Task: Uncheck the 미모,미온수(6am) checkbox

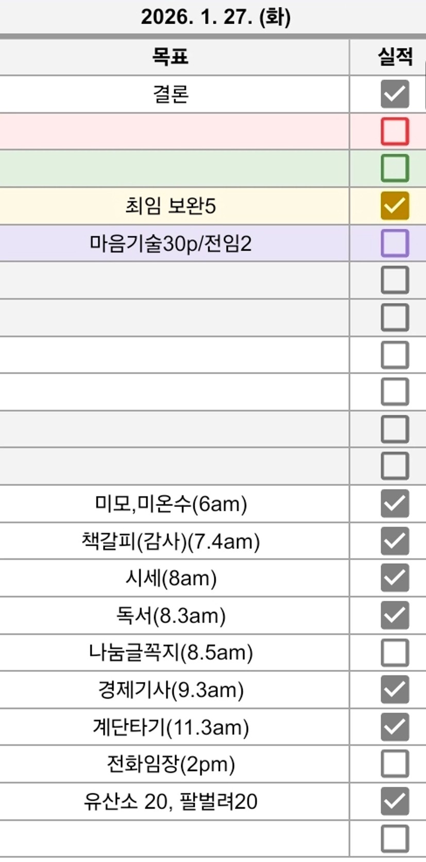Action: [x=395, y=503]
